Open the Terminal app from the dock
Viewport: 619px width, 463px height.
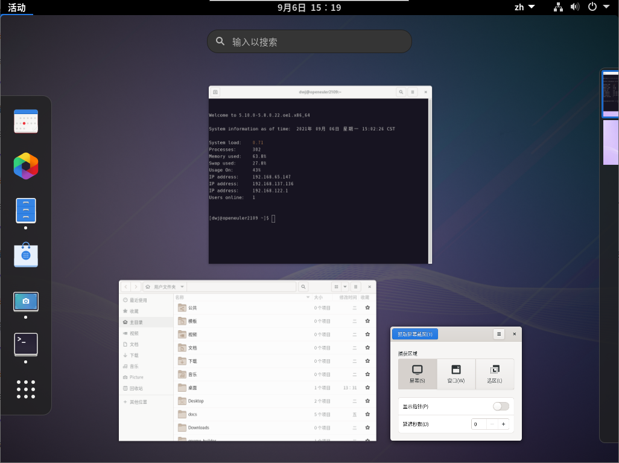(x=26, y=344)
